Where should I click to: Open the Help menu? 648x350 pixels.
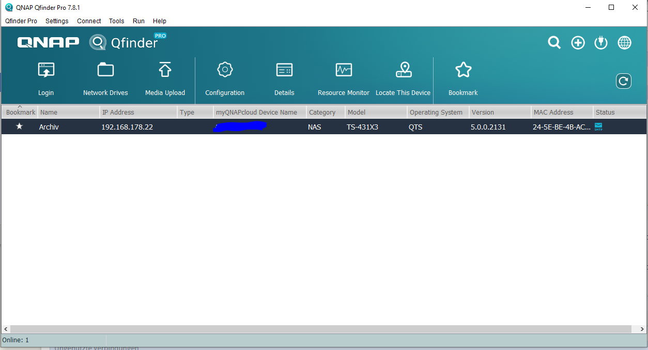160,21
